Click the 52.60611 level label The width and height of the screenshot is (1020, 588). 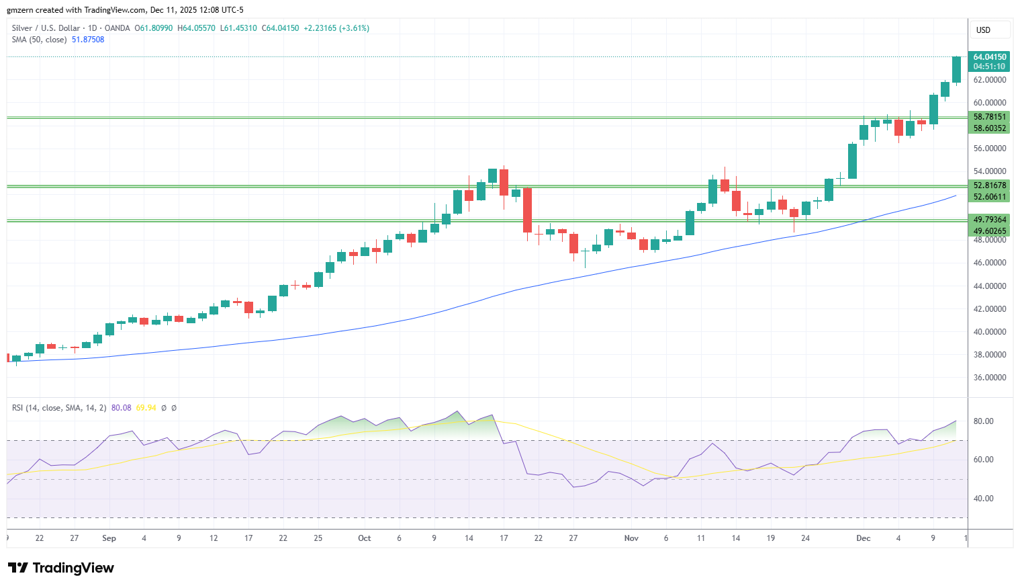[x=989, y=197]
